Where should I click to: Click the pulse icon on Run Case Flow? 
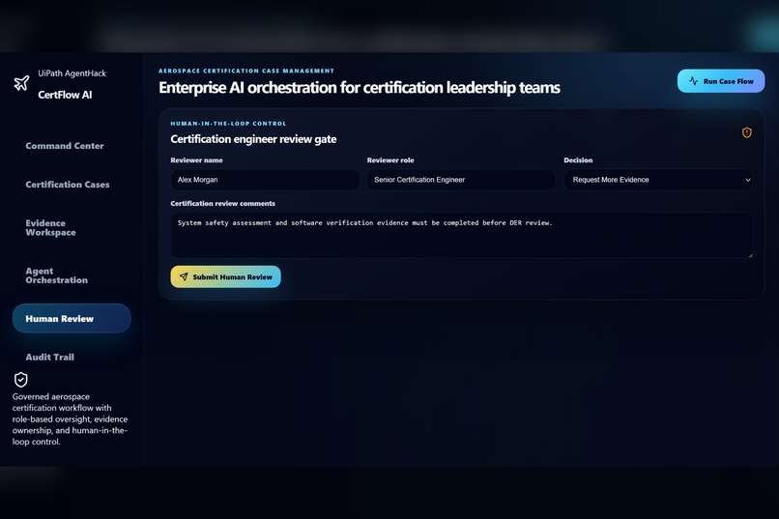click(694, 81)
